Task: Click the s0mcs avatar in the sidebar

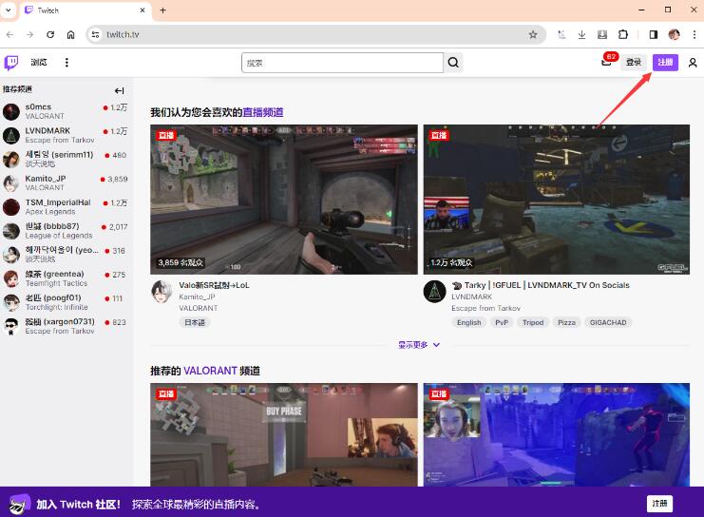Action: pyautogui.click(x=11, y=111)
